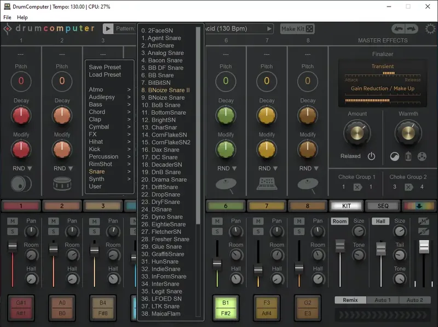This screenshot has height=327, width=438.
Task: Click the tube saturation icon near Warmth
Action: coord(408,156)
